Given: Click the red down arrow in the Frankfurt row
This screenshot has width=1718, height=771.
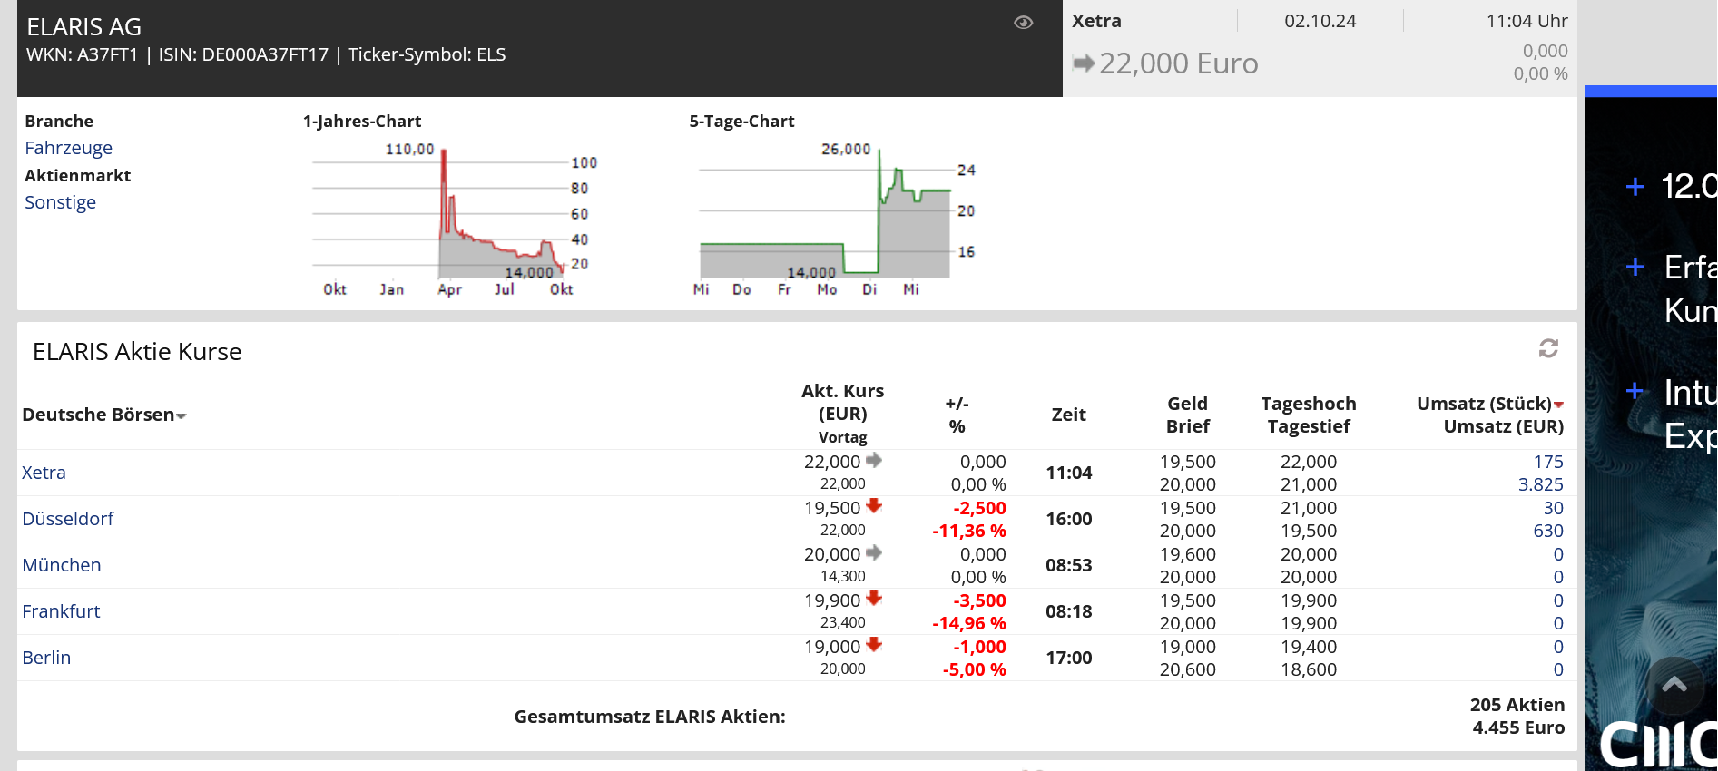Looking at the screenshot, I should [874, 599].
